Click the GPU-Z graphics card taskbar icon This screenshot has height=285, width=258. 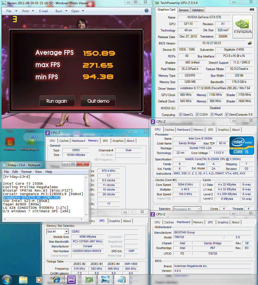pyautogui.click(x=89, y=280)
